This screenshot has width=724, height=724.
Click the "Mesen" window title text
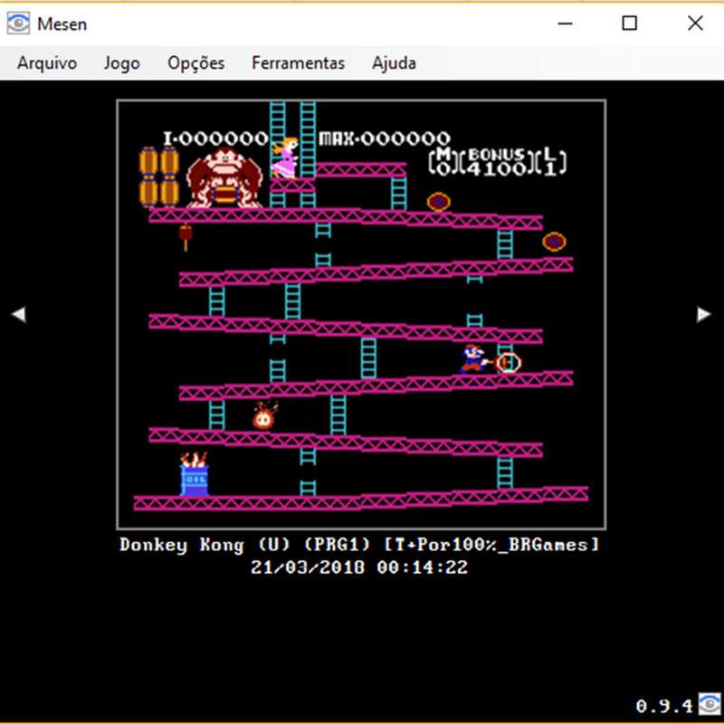62,24
